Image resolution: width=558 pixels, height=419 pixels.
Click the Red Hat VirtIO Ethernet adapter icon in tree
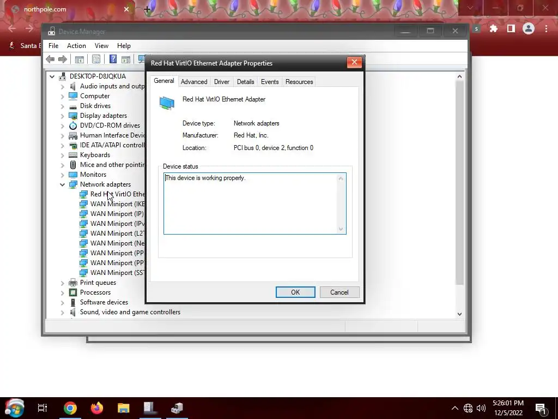pyautogui.click(x=83, y=194)
